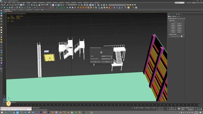
Task: Click pause icon in second toolbar row
Action: [x=70, y=8]
